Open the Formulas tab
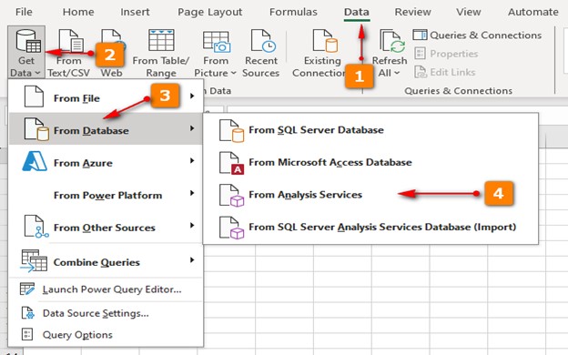The width and height of the screenshot is (568, 355). 293,12
